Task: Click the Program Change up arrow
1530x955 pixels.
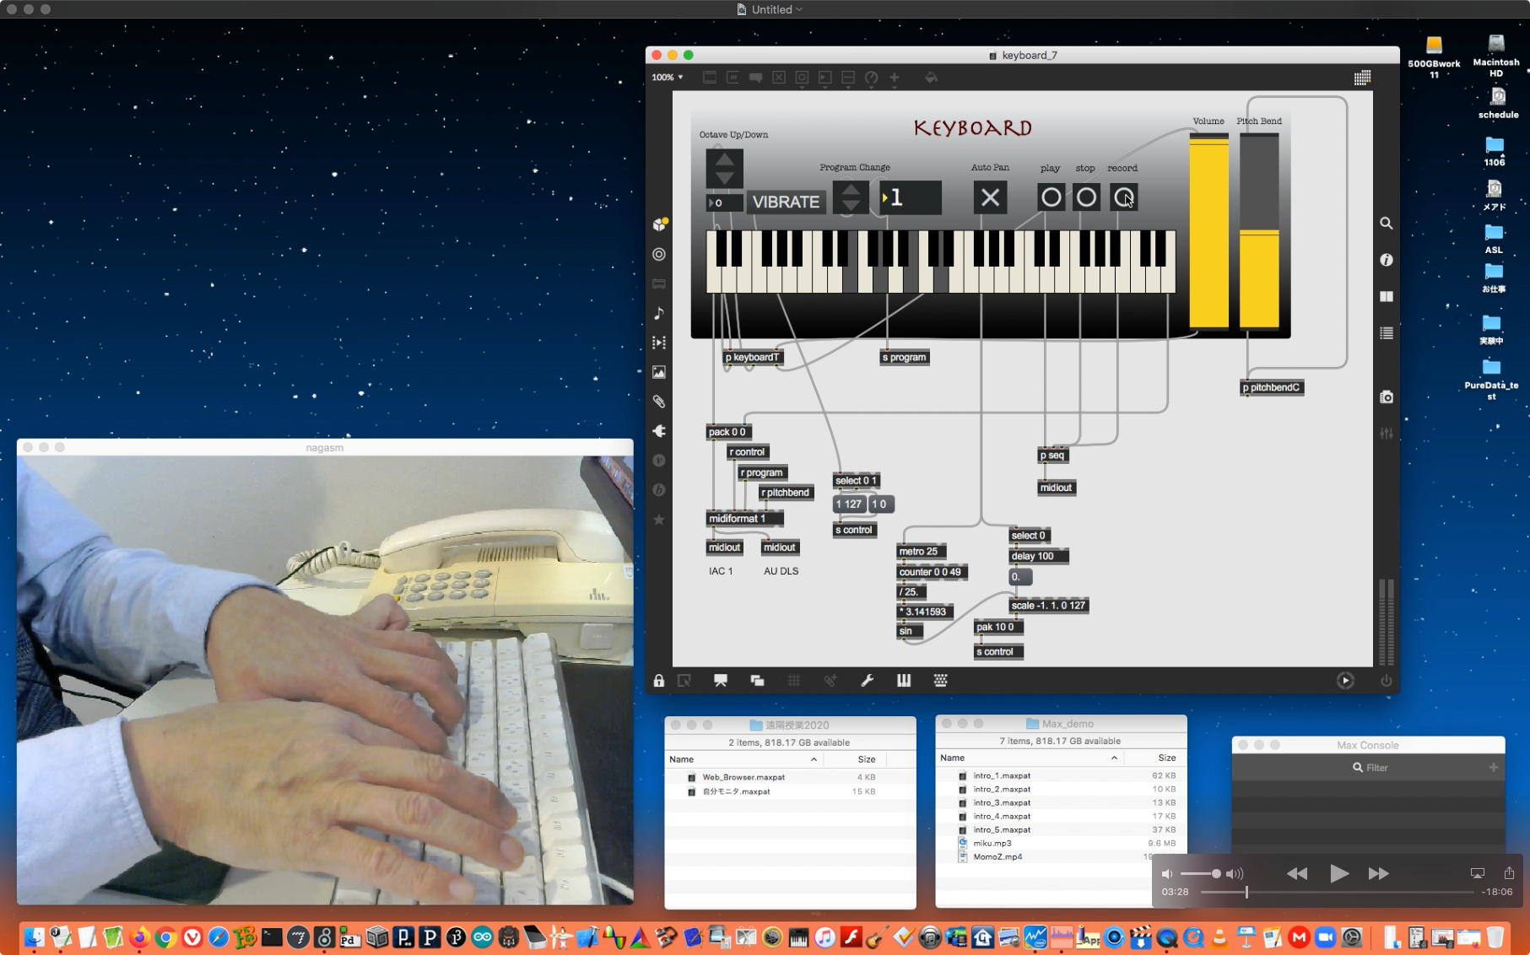Action: coord(851,189)
